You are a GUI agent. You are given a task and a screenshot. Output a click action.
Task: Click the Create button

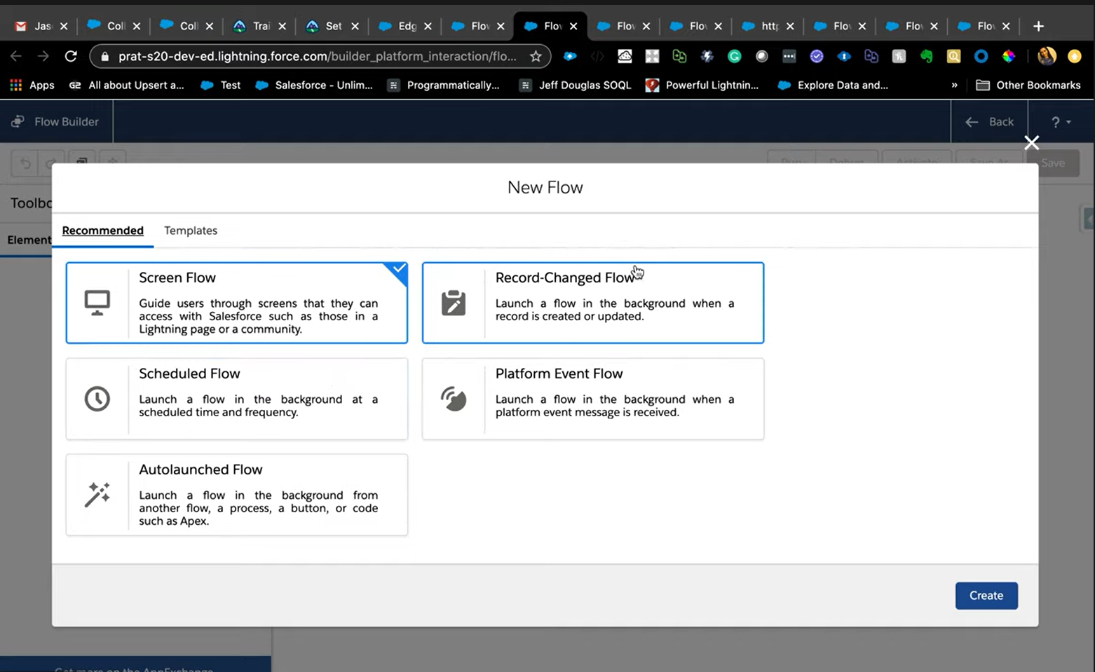[986, 596]
